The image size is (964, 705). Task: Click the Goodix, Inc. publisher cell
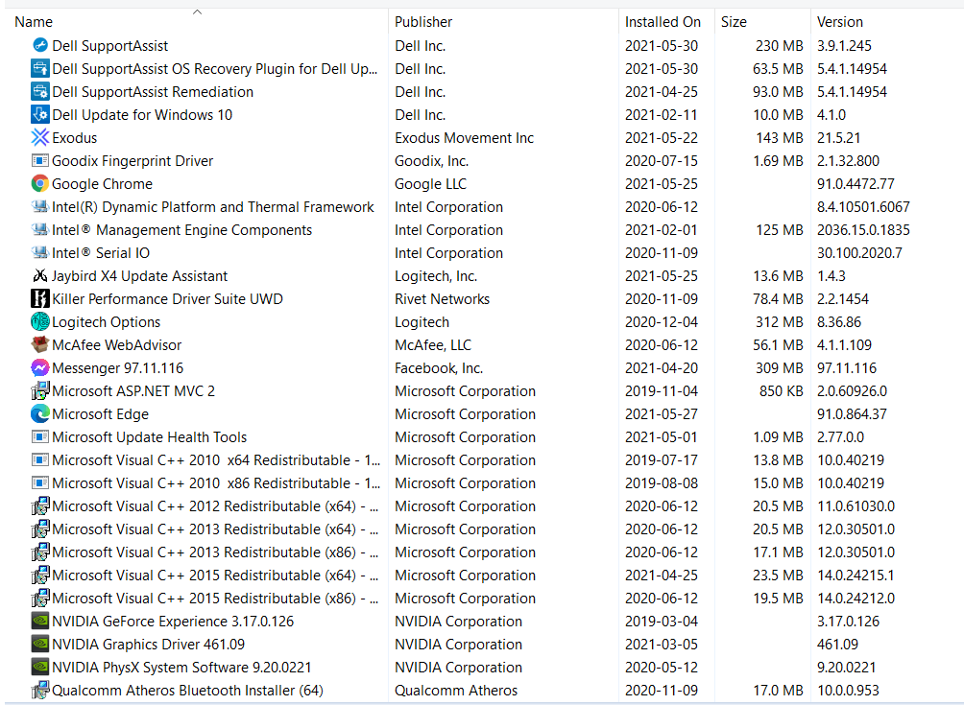coord(431,161)
